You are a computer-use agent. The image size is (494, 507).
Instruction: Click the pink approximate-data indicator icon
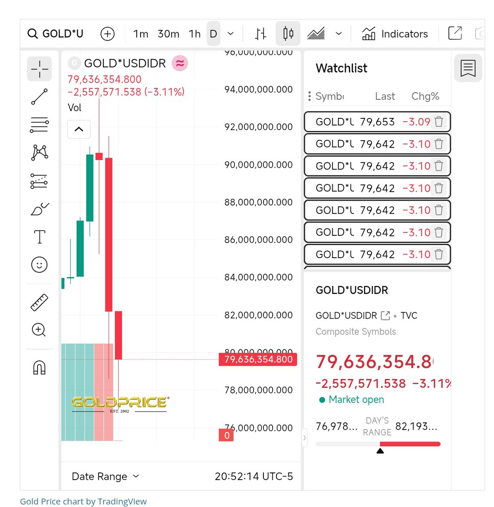point(180,63)
